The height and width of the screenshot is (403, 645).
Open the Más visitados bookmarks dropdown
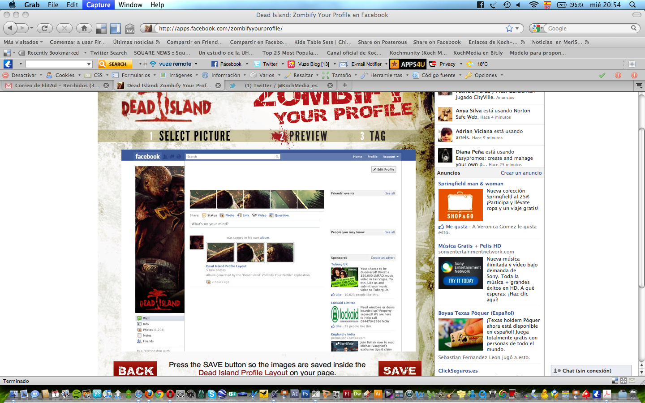click(x=23, y=42)
